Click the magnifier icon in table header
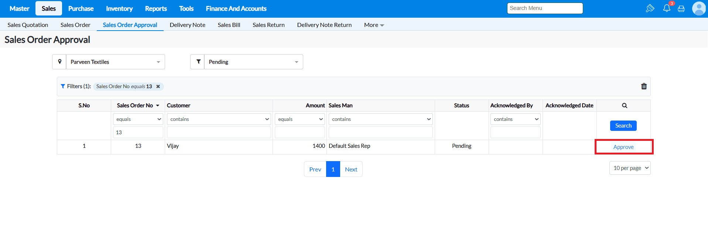The width and height of the screenshot is (708, 233). [x=624, y=105]
